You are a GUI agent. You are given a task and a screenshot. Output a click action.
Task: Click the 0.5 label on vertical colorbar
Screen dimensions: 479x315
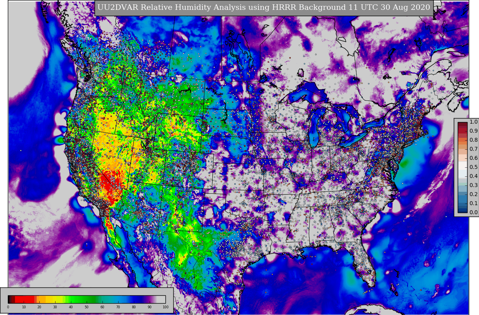coord(473,167)
